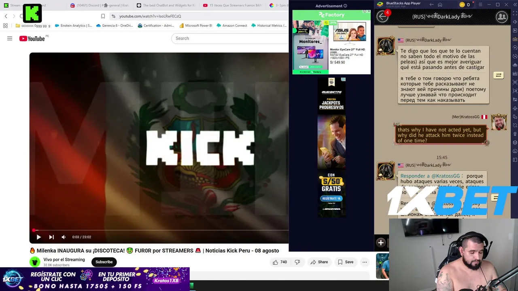Screen dimensions: 518x291
Task: Go back in the browser
Action: [6, 16]
